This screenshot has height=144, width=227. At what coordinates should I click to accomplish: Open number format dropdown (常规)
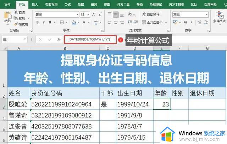coord(207,15)
